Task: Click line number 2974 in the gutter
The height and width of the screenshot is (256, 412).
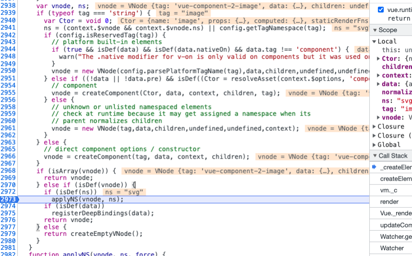Action: point(8,206)
